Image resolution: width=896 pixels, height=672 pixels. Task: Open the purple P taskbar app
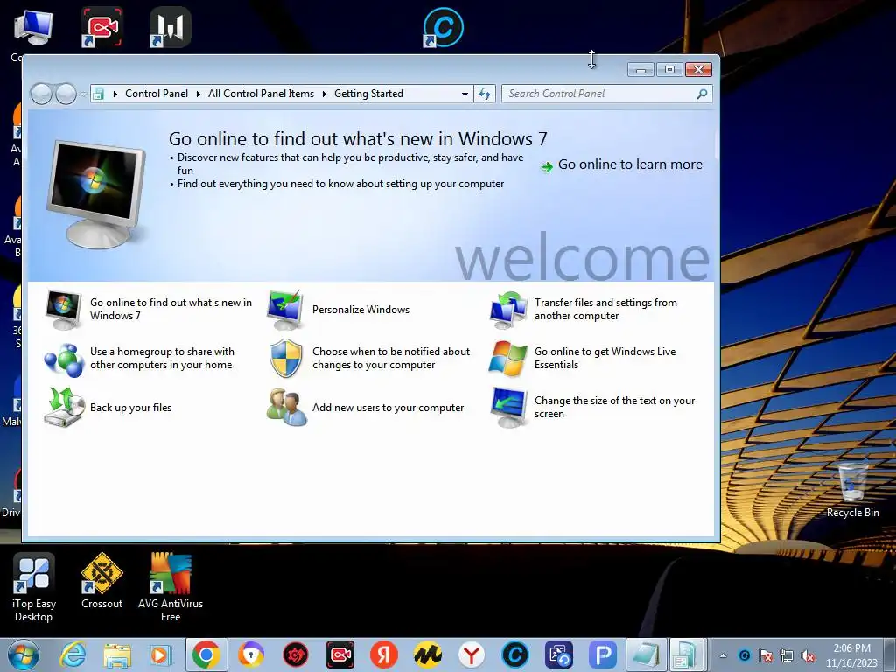[x=603, y=654]
